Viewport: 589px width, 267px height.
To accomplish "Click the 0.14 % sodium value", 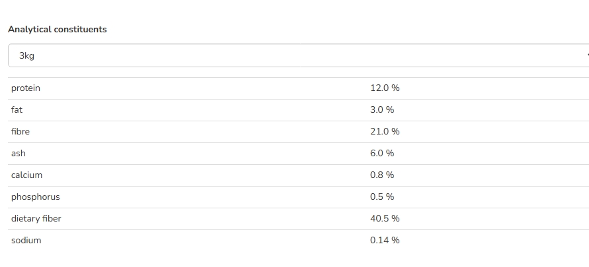I will [x=385, y=240].
